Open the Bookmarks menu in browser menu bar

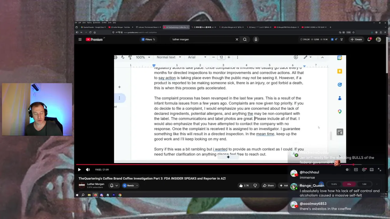pyautogui.click(x=97, y=23)
